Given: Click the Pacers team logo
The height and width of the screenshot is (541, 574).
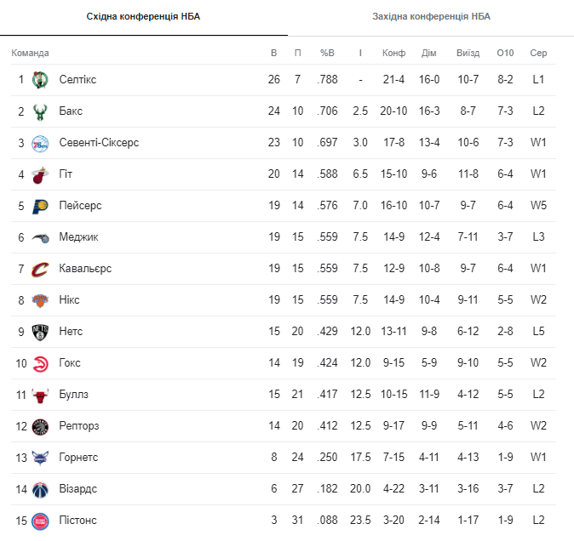Looking at the screenshot, I should pos(40,206).
